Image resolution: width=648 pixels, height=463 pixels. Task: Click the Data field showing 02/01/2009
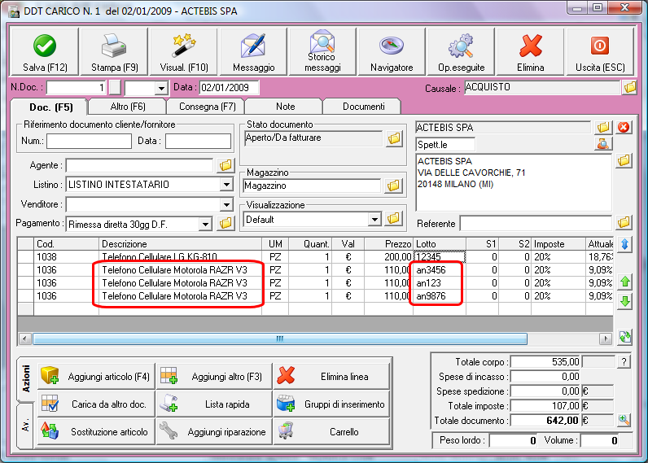[230, 88]
